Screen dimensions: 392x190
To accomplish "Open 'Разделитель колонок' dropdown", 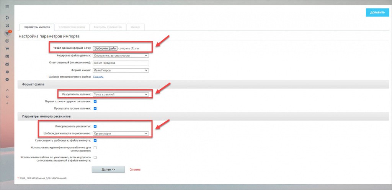I will click(x=121, y=94).
